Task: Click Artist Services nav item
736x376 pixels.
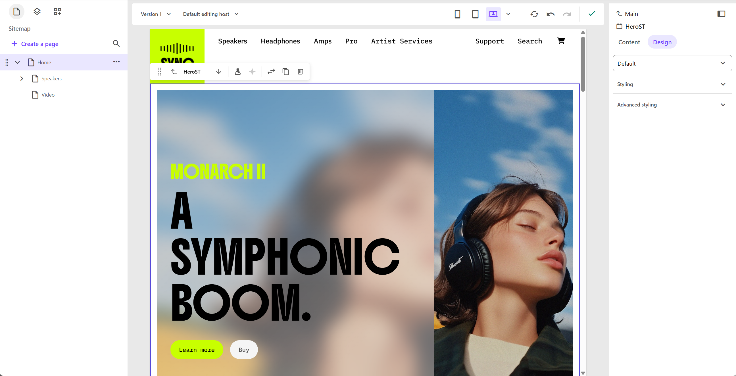Action: [x=402, y=41]
